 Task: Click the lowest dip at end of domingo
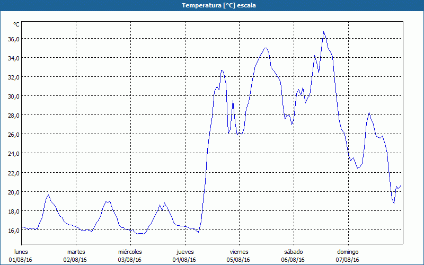[394, 204]
